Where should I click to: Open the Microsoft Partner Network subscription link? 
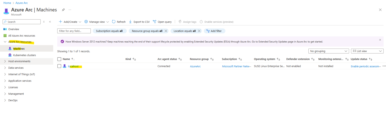tap(236, 66)
